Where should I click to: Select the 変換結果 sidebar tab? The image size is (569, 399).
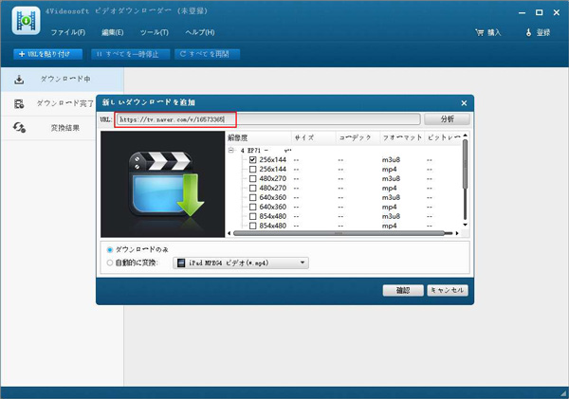(48, 128)
